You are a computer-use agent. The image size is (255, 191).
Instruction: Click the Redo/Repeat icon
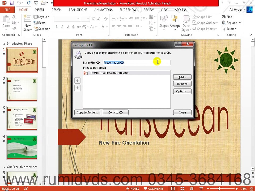pyautogui.click(x=29, y=3)
